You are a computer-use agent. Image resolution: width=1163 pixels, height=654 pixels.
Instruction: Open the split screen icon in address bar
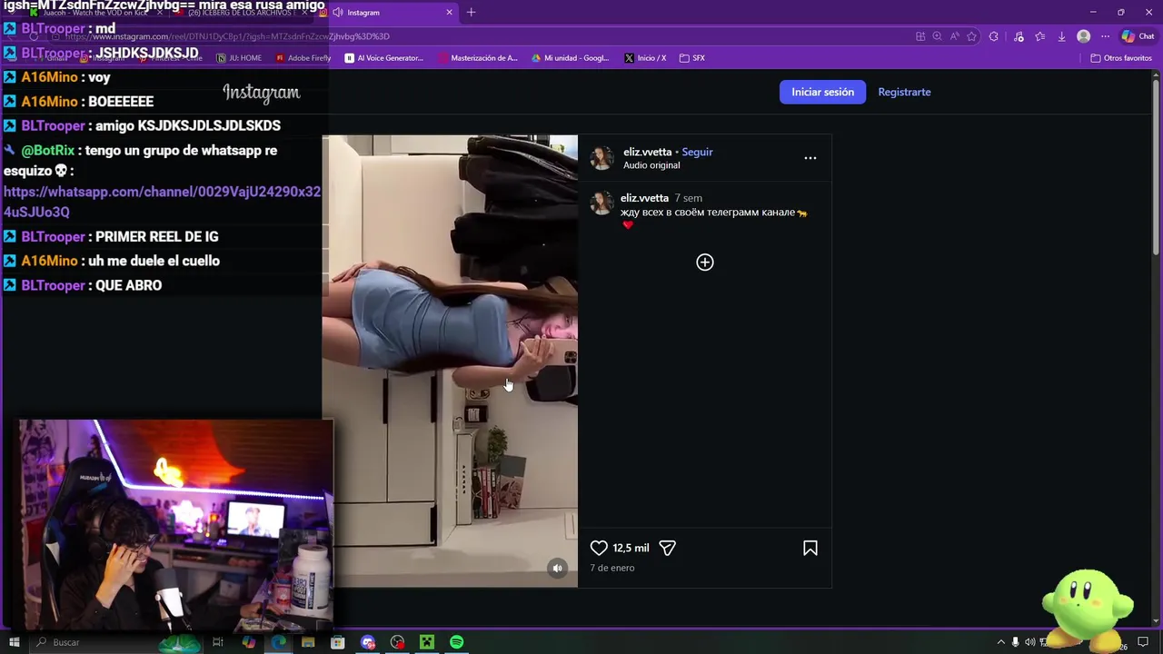coord(920,36)
